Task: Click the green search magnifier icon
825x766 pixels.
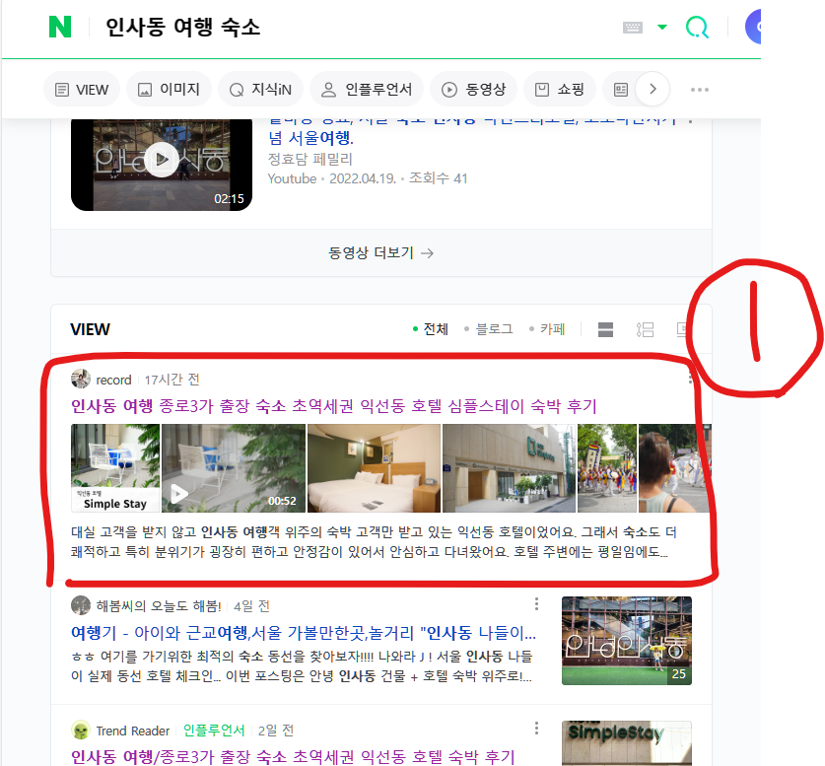Action: pyautogui.click(x=698, y=27)
